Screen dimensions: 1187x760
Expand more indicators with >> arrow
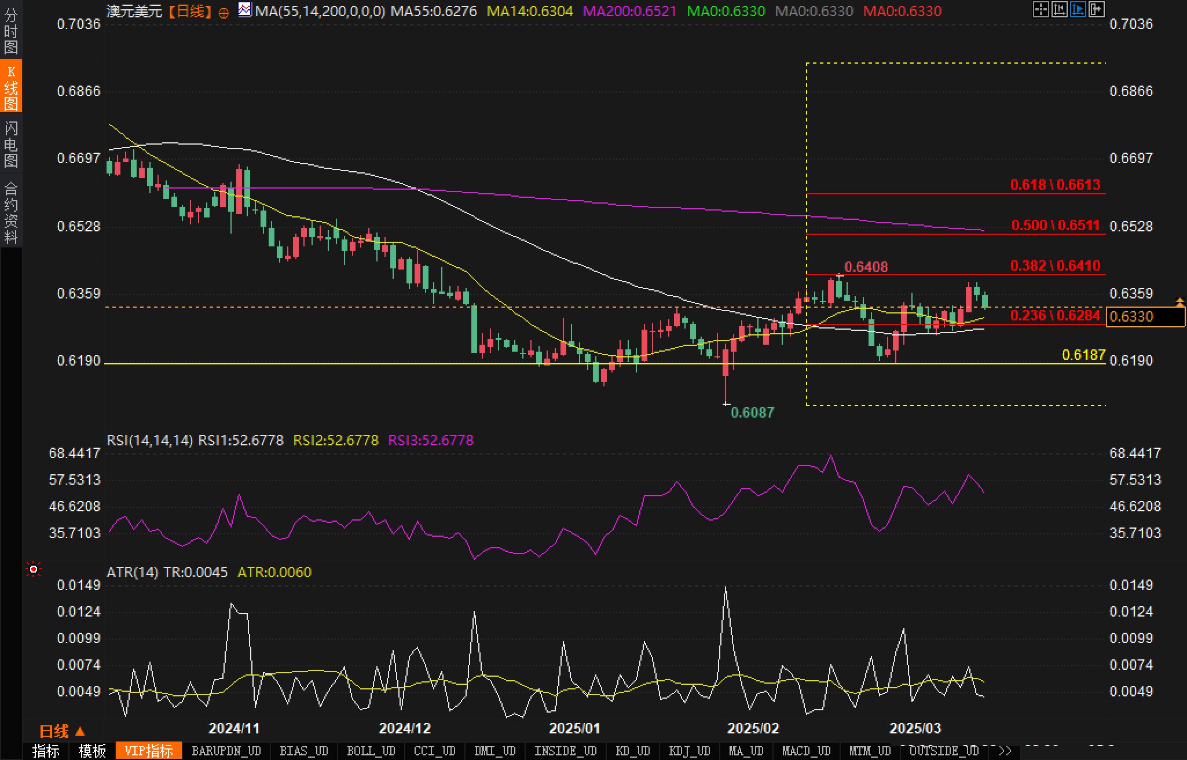pos(1005,751)
